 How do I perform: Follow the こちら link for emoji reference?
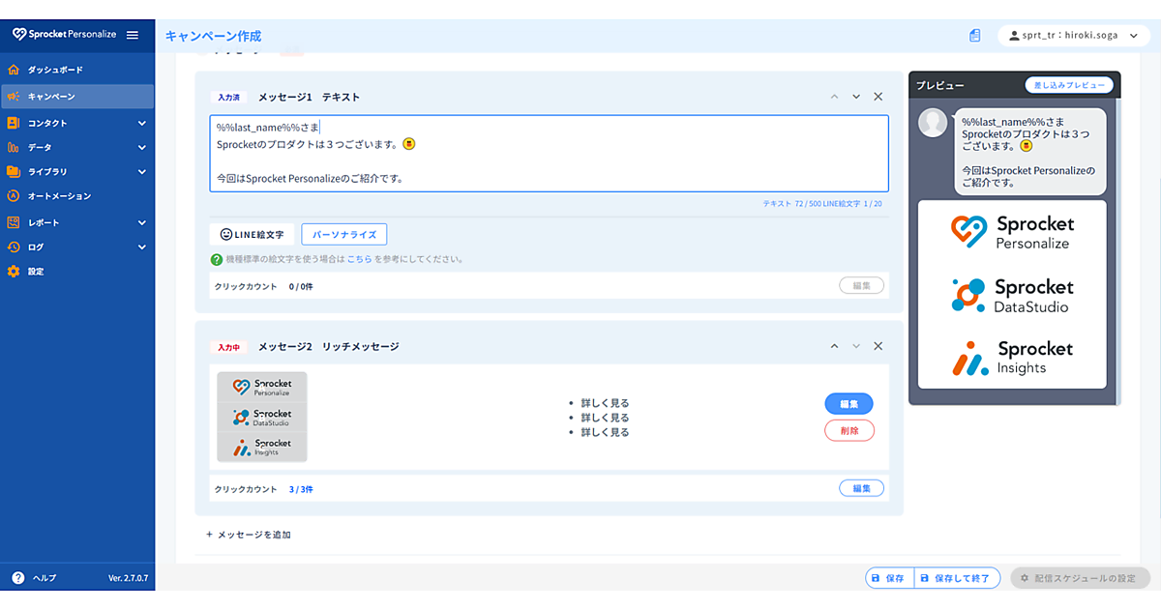pos(359,259)
